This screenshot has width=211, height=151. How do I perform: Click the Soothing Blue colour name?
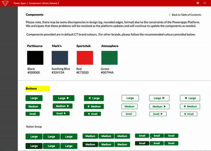pyautogui.click(x=61, y=69)
